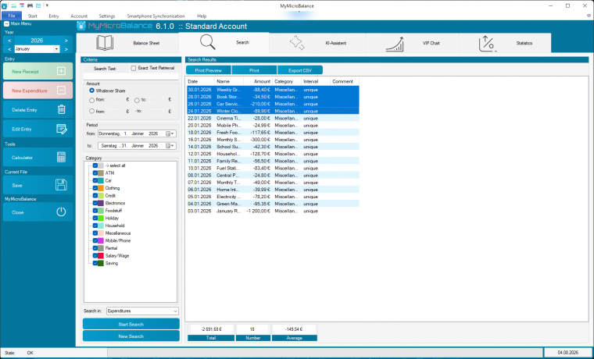Sort results by Date column header
Image resolution: width=594 pixels, height=359 pixels.
click(x=200, y=81)
